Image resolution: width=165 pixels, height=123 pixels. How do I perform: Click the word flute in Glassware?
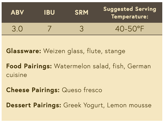pos(94,51)
